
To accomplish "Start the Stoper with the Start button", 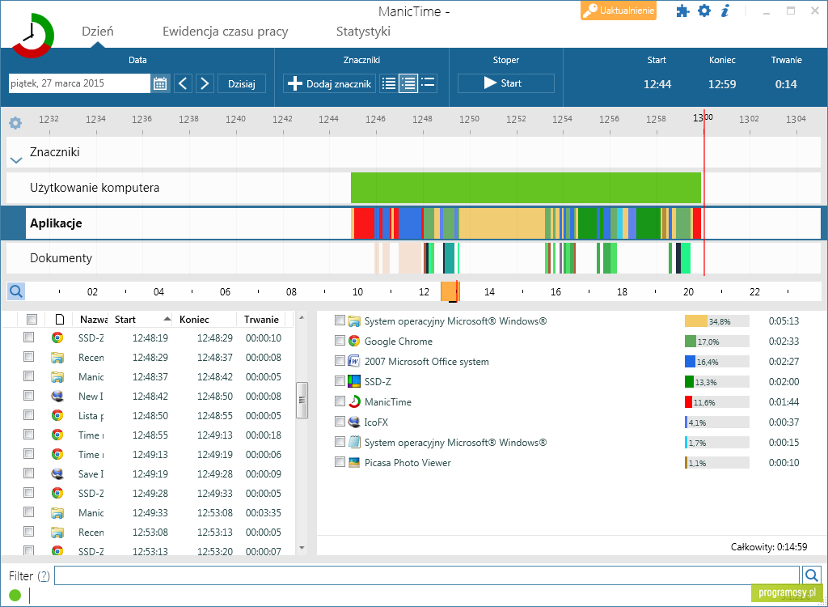I will tap(506, 83).
